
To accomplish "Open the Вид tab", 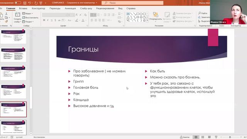I will (x=120, y=8).
